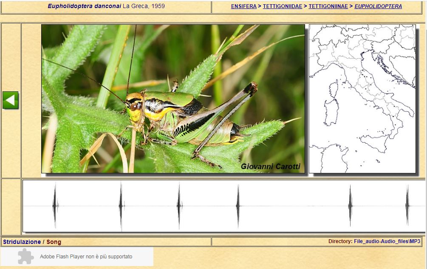The image size is (427, 269).
Task: Select the EUPHOLIDOPTERA genus link
Action: 378,6
